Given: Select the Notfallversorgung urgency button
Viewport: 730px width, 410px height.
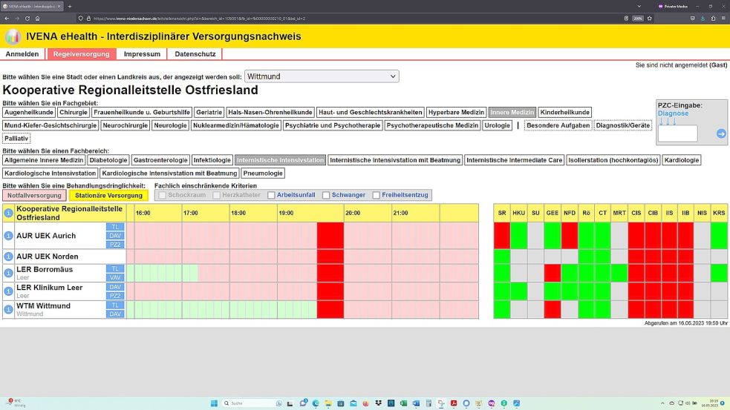Looking at the screenshot, I should (33, 196).
